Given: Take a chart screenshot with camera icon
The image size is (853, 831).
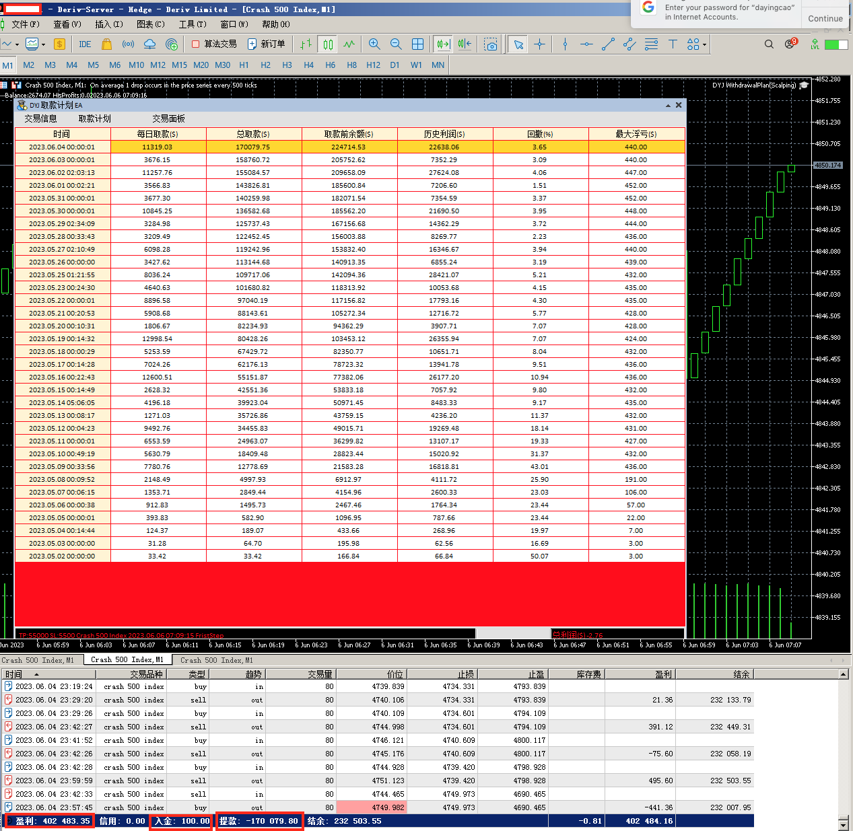Looking at the screenshot, I should [491, 44].
